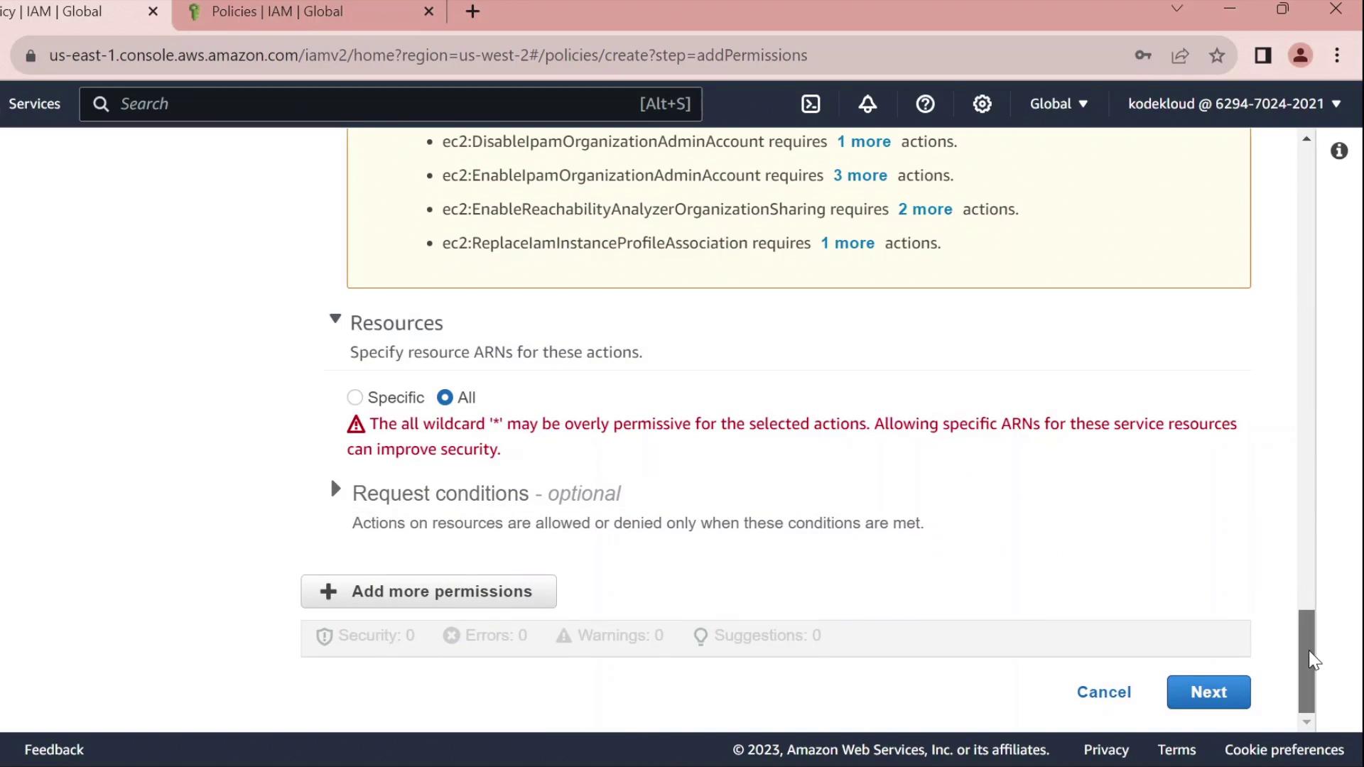Image resolution: width=1364 pixels, height=767 pixels.
Task: Open the help question mark icon
Action: [925, 104]
